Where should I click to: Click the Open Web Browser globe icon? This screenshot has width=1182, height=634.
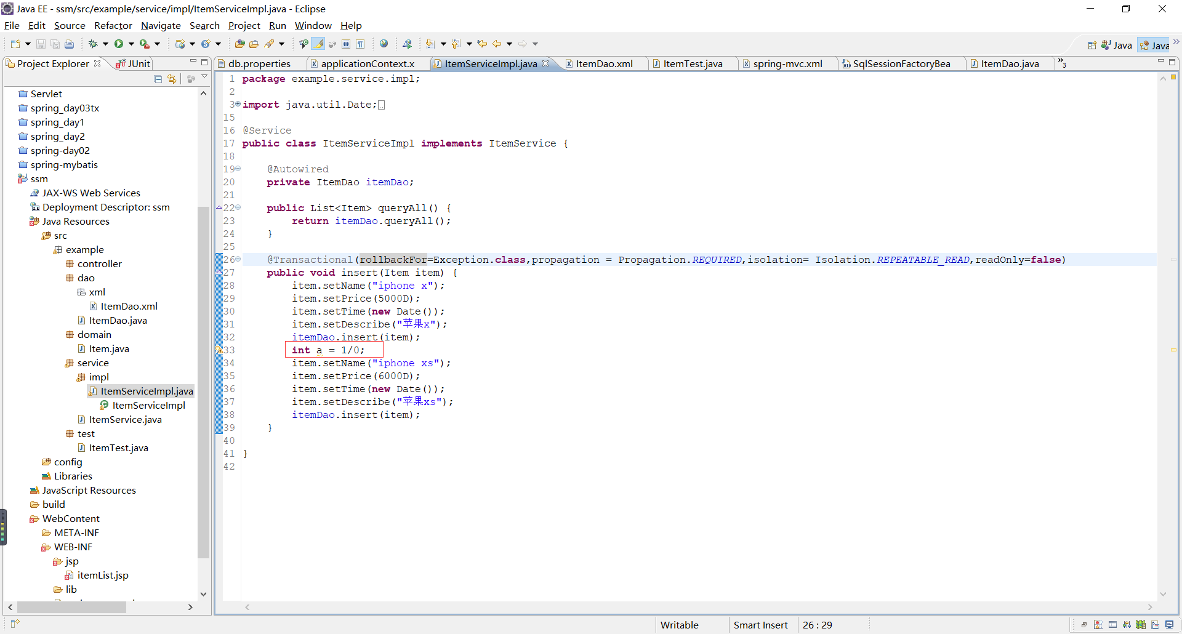pyautogui.click(x=384, y=44)
